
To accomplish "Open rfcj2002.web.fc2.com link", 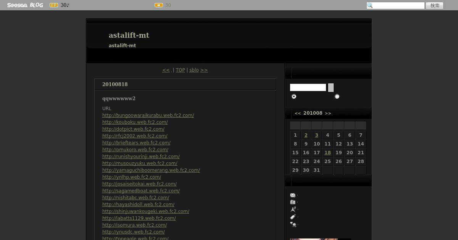I will (135, 136).
